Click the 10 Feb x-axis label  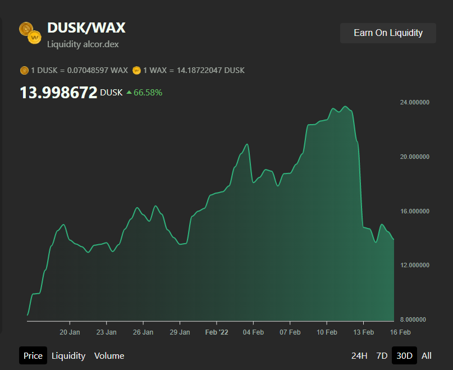[x=327, y=332]
